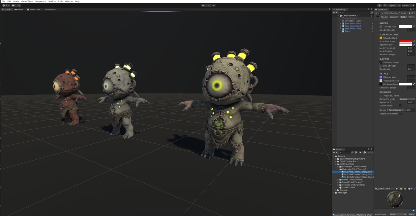This screenshot has height=216, width=416.
Task: Select Directional Light in the Hierarchy
Action: click(x=353, y=21)
